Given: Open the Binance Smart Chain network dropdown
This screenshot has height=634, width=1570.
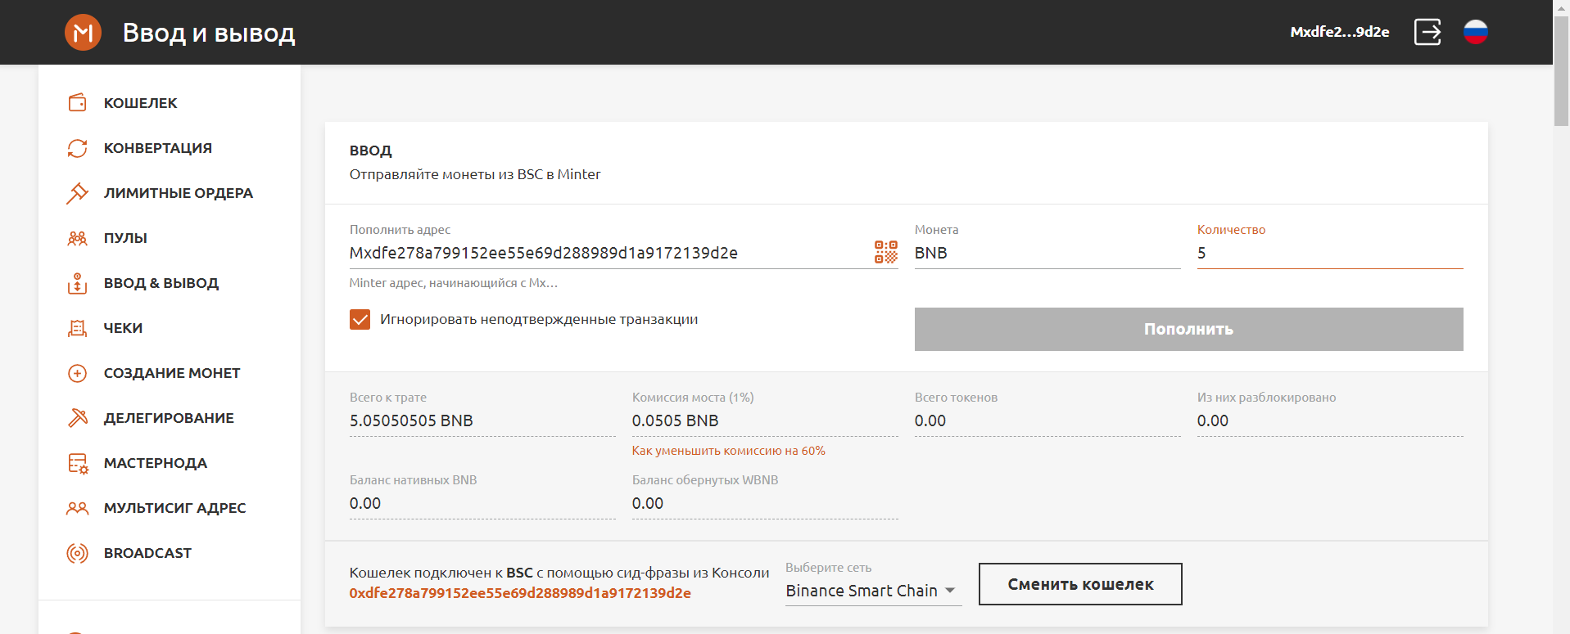Looking at the screenshot, I should 872,591.
